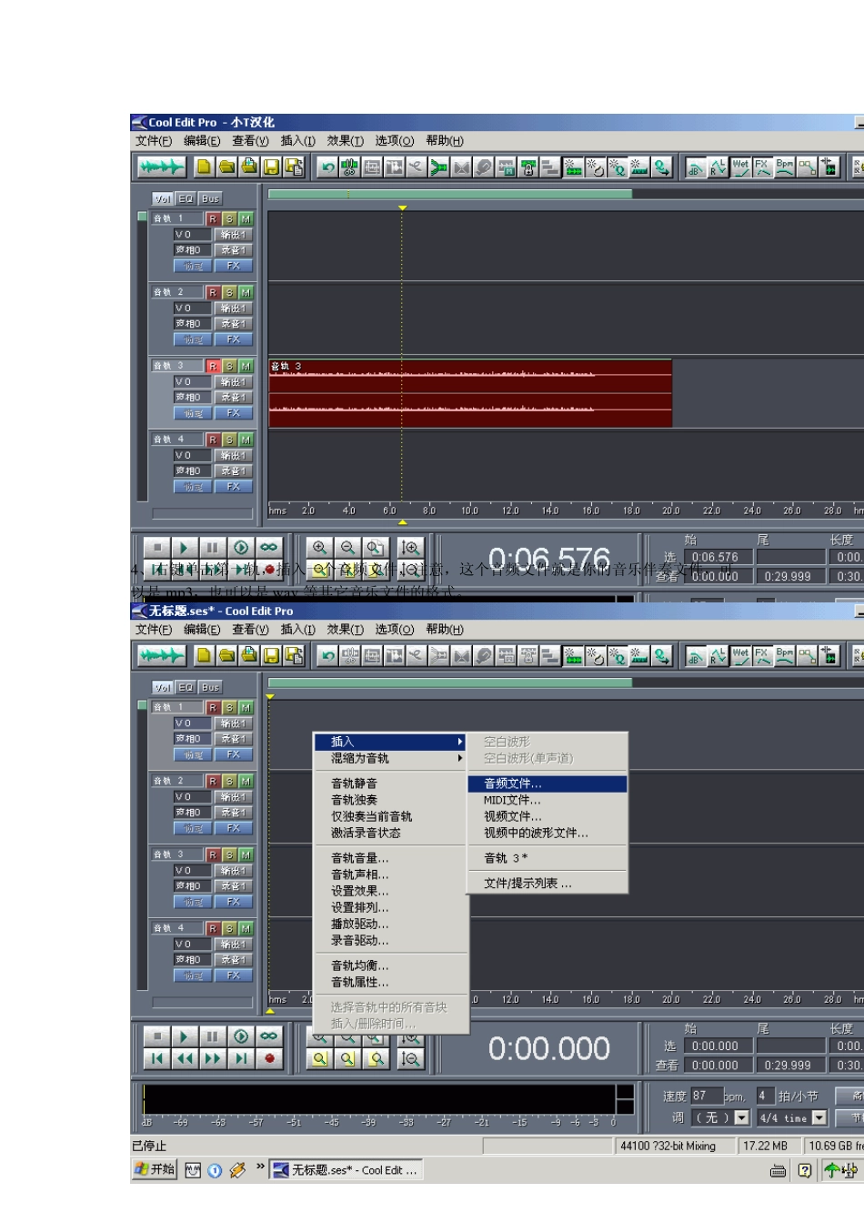This screenshot has height=1223, width=864.
Task: Click zoom in horizontally icon in 小T汉化 window
Action: click(x=319, y=547)
